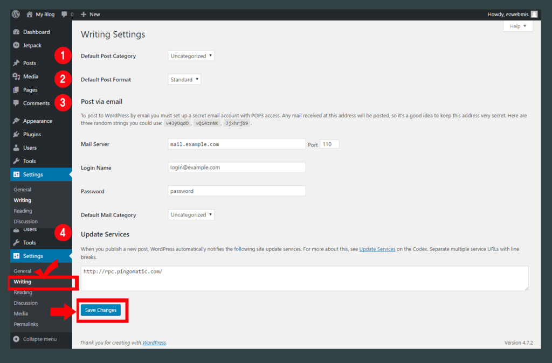Click the Dashboard icon in sidebar
This screenshot has height=363, width=552.
point(16,32)
